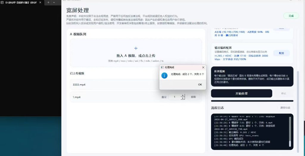Click the 完成 button at top right
305x156 pixels.
291,16
